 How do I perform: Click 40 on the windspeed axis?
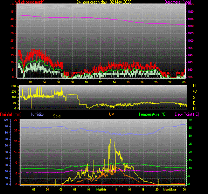12,19
